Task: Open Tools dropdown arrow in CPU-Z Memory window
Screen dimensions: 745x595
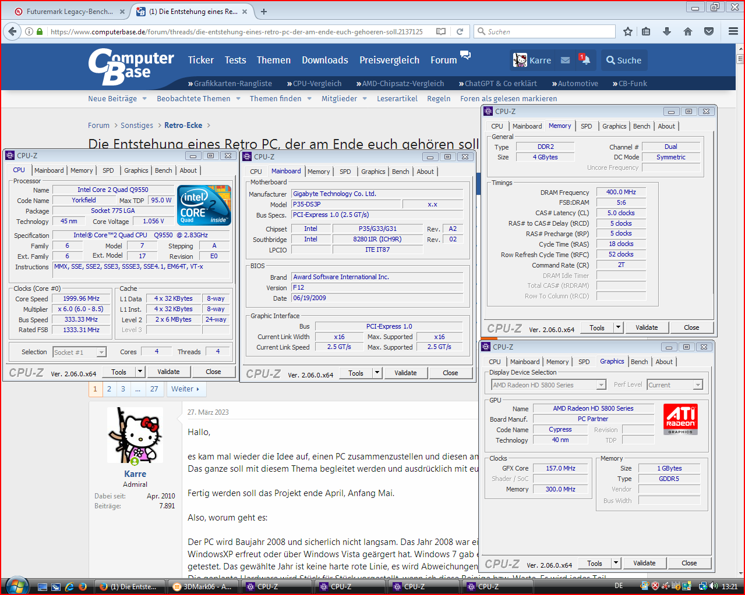Action: [618, 327]
